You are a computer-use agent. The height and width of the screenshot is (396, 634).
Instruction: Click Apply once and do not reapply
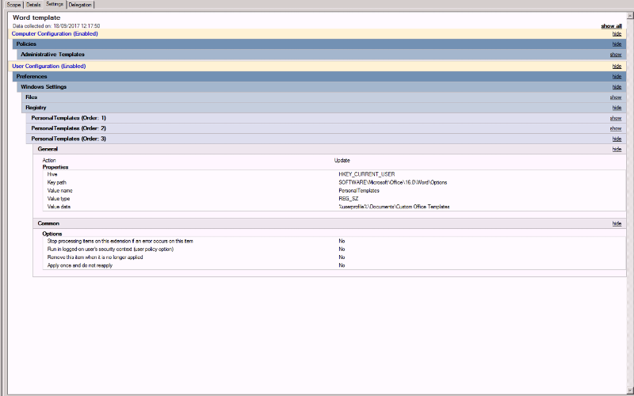coord(80,265)
